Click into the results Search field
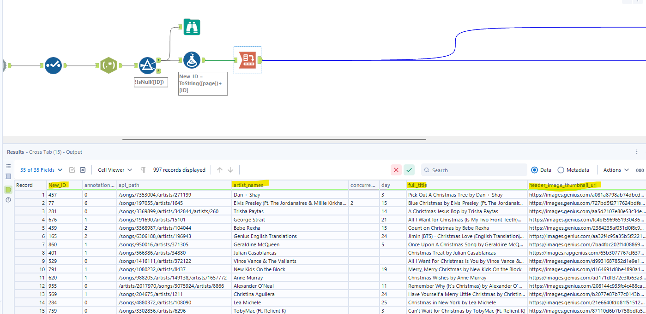Screen dimensions: 646x314 (x=476, y=170)
